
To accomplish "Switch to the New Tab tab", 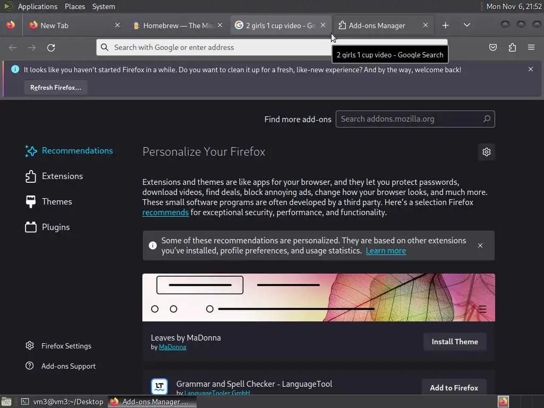I will 74,25.
